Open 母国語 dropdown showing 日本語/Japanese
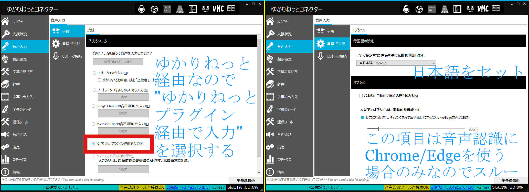 click(x=396, y=63)
